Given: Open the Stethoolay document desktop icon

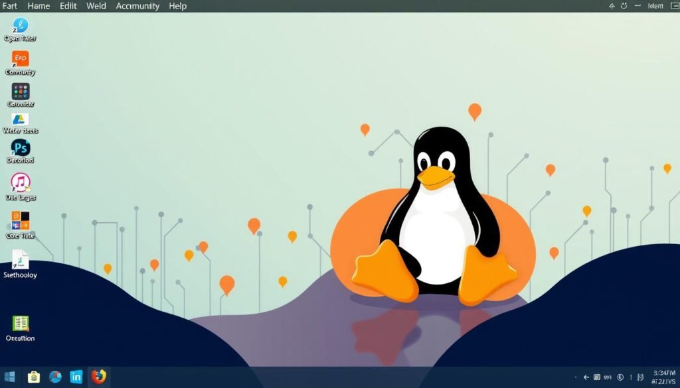Looking at the screenshot, I should [20, 259].
